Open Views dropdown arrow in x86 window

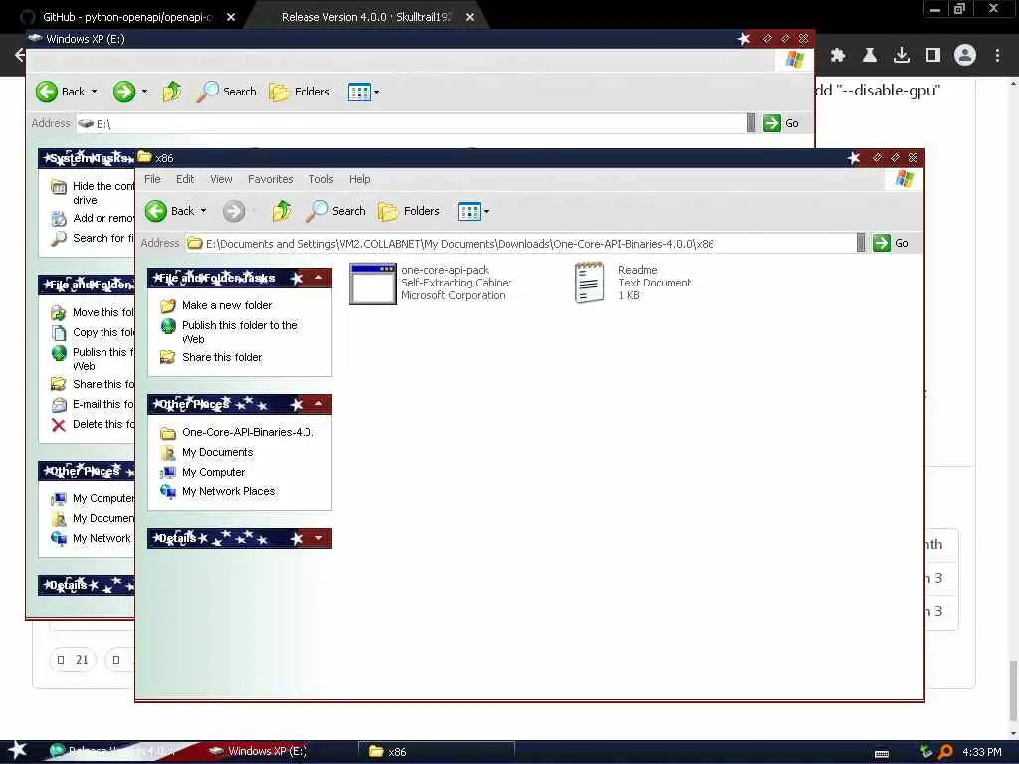(x=486, y=211)
